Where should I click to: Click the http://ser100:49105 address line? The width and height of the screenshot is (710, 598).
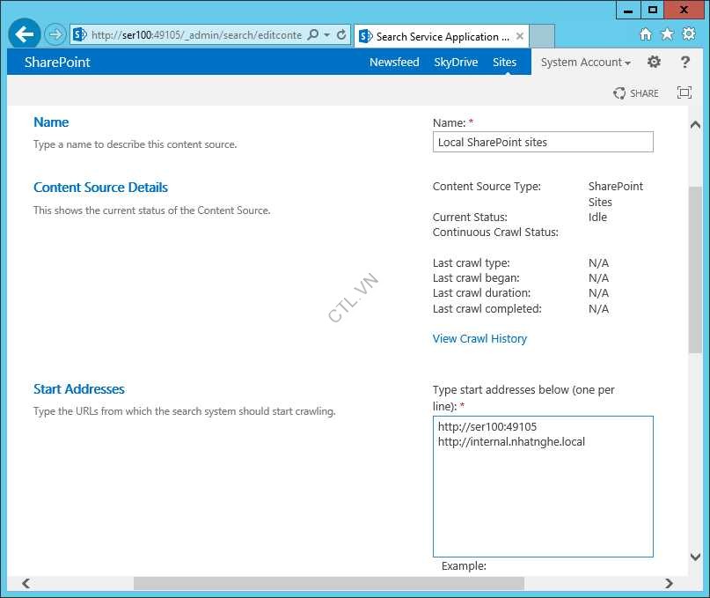[487, 426]
